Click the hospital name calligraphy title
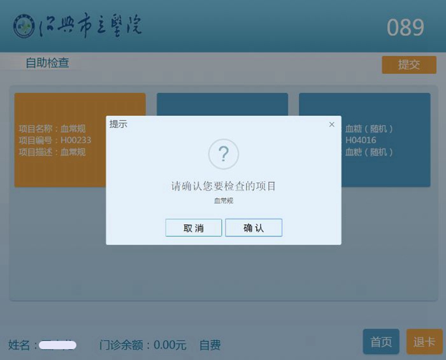Viewport: 446px width, 360px height. (90, 25)
